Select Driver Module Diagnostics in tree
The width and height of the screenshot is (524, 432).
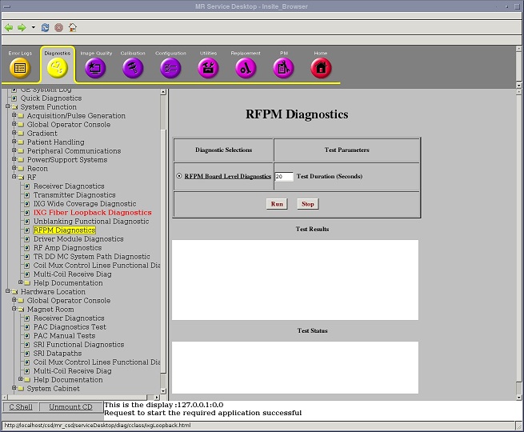[x=78, y=239]
